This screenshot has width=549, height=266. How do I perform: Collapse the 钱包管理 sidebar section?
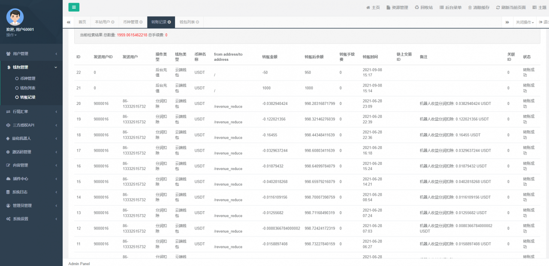[x=31, y=67]
